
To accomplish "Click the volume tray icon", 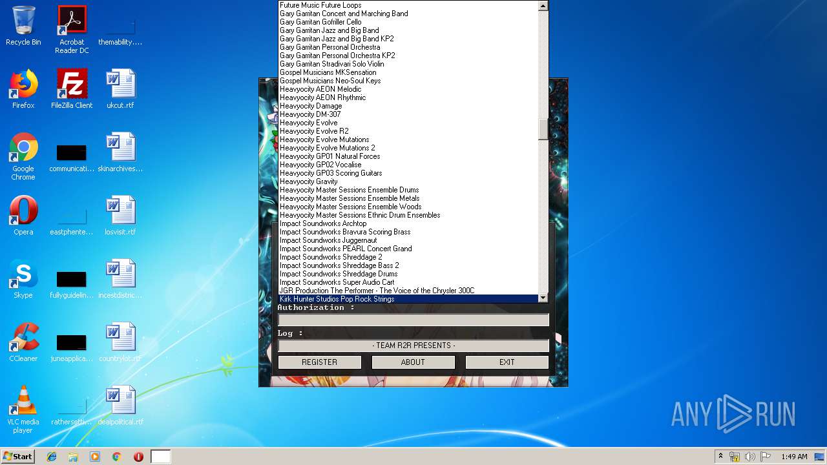I will 749,457.
